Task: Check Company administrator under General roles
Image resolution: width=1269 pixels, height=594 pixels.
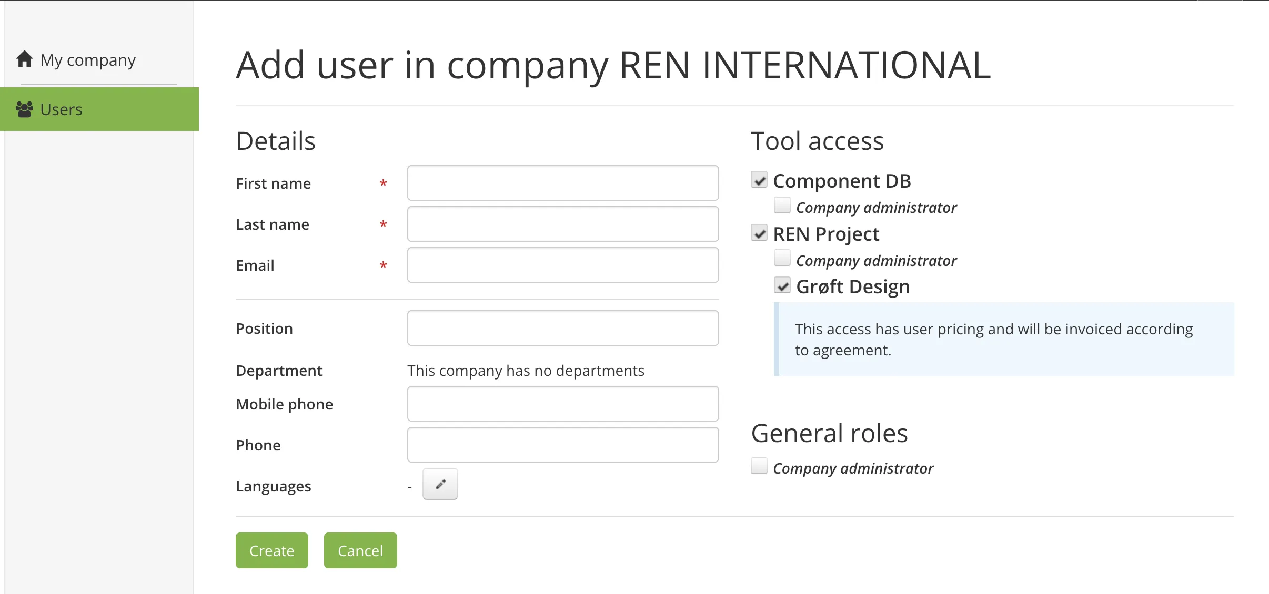Action: [x=759, y=466]
